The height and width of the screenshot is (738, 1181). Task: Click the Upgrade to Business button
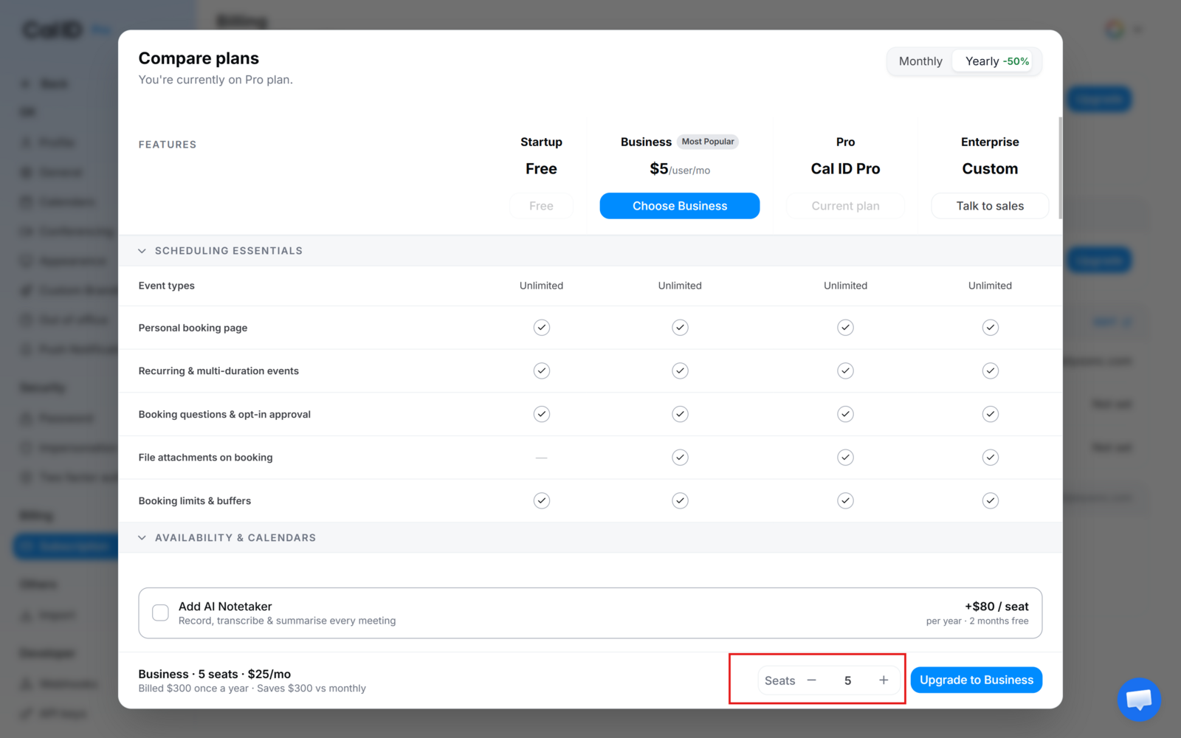[x=976, y=680]
